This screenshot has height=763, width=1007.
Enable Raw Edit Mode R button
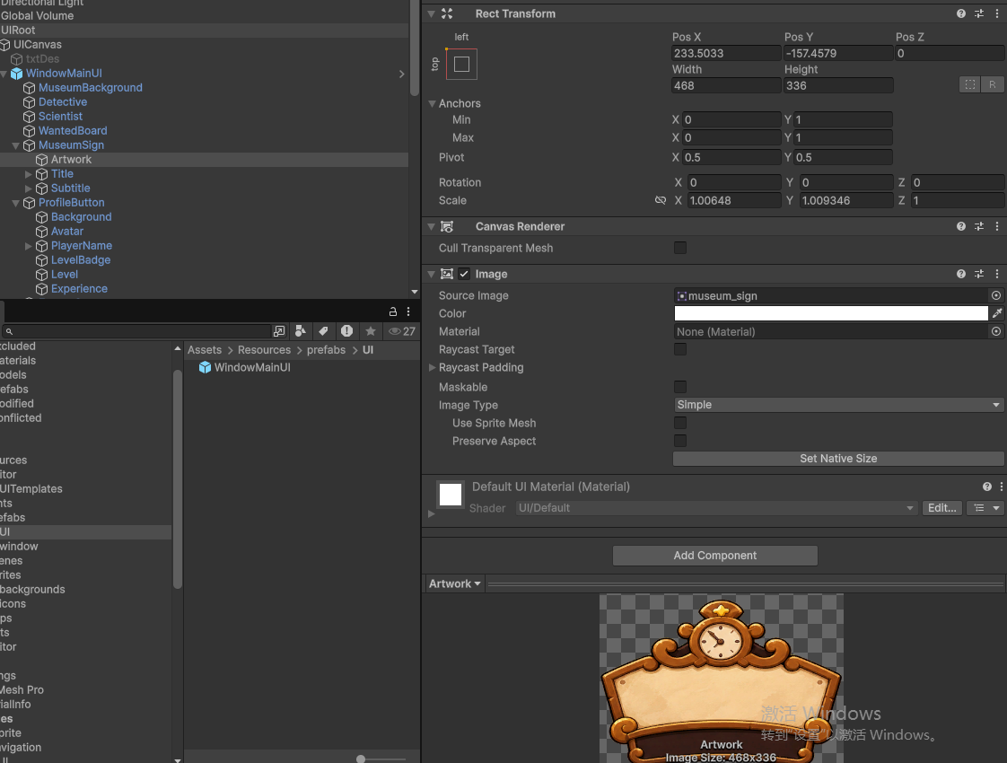[x=993, y=84]
